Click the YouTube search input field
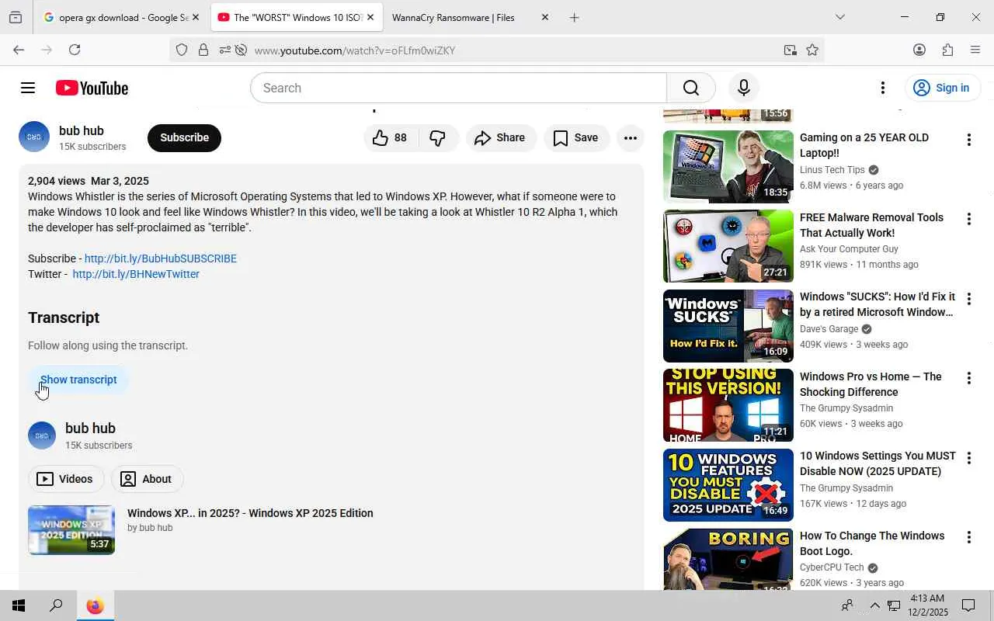The width and height of the screenshot is (994, 621). (x=458, y=88)
